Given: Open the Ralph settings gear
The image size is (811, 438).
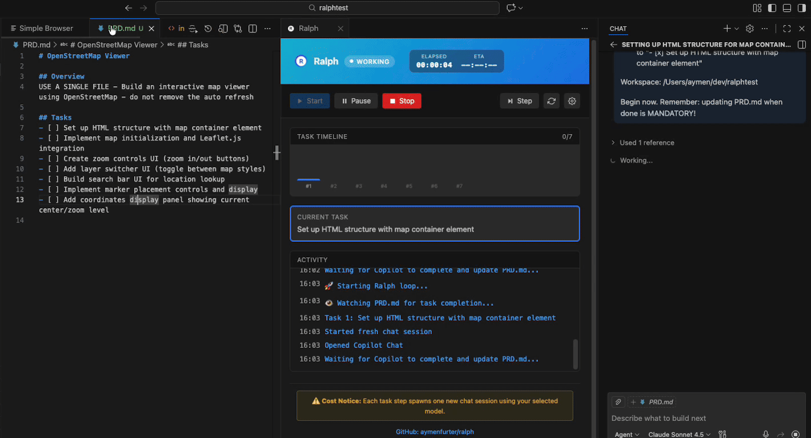Looking at the screenshot, I should coord(572,101).
